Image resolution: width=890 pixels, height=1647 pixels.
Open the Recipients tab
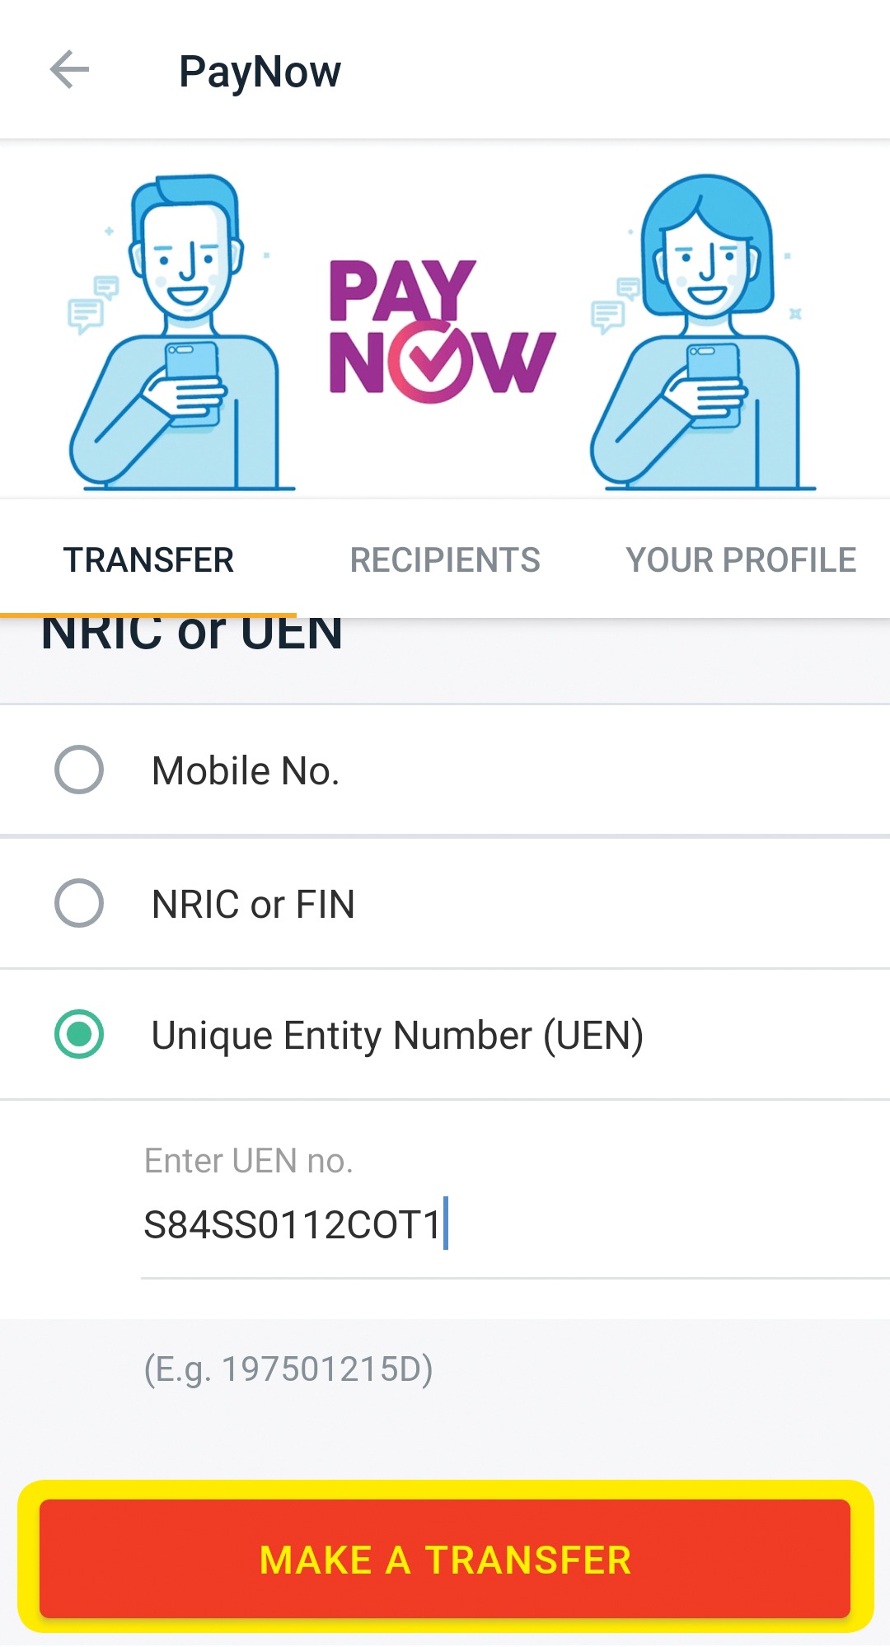tap(445, 560)
